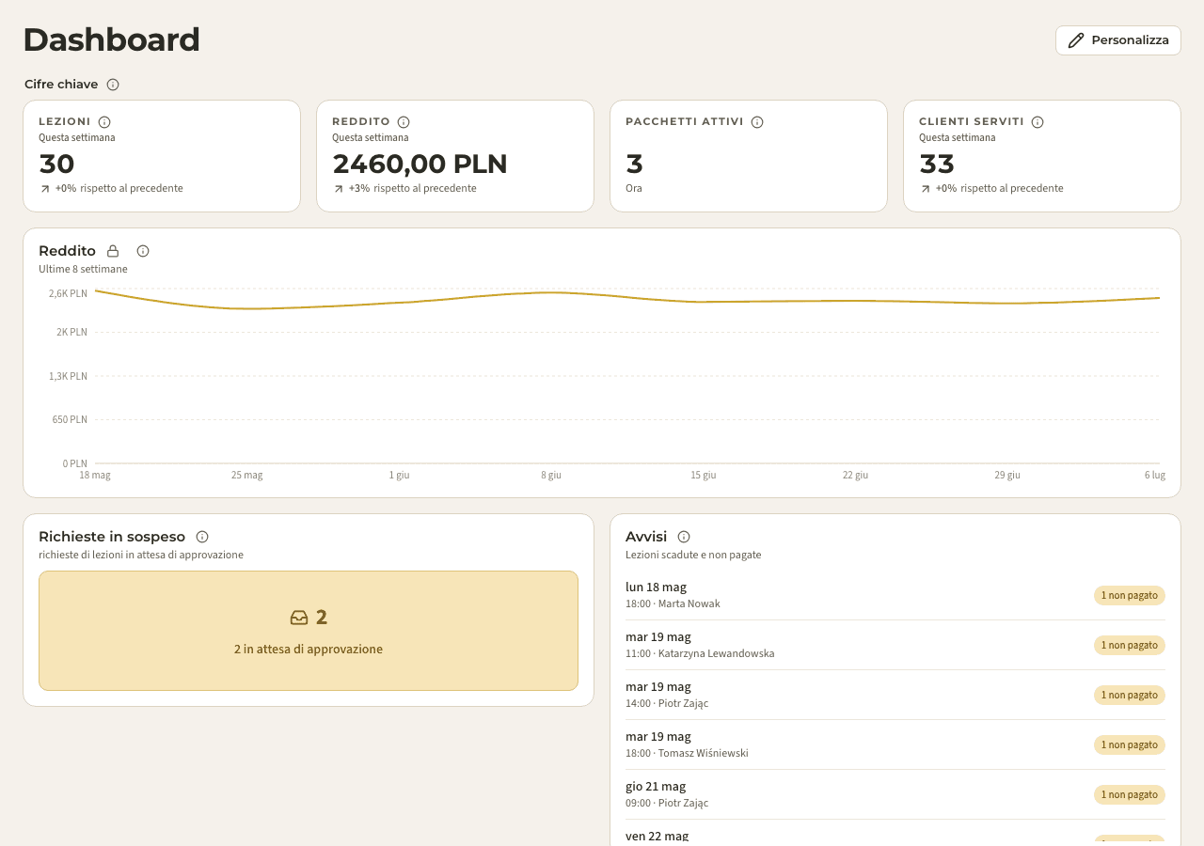1204x846 pixels.
Task: Click the 1,3K PLN axis label
Action: tap(68, 376)
